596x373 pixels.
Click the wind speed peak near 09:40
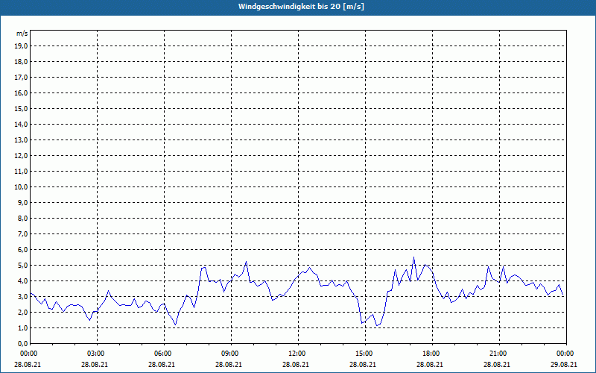pos(247,262)
